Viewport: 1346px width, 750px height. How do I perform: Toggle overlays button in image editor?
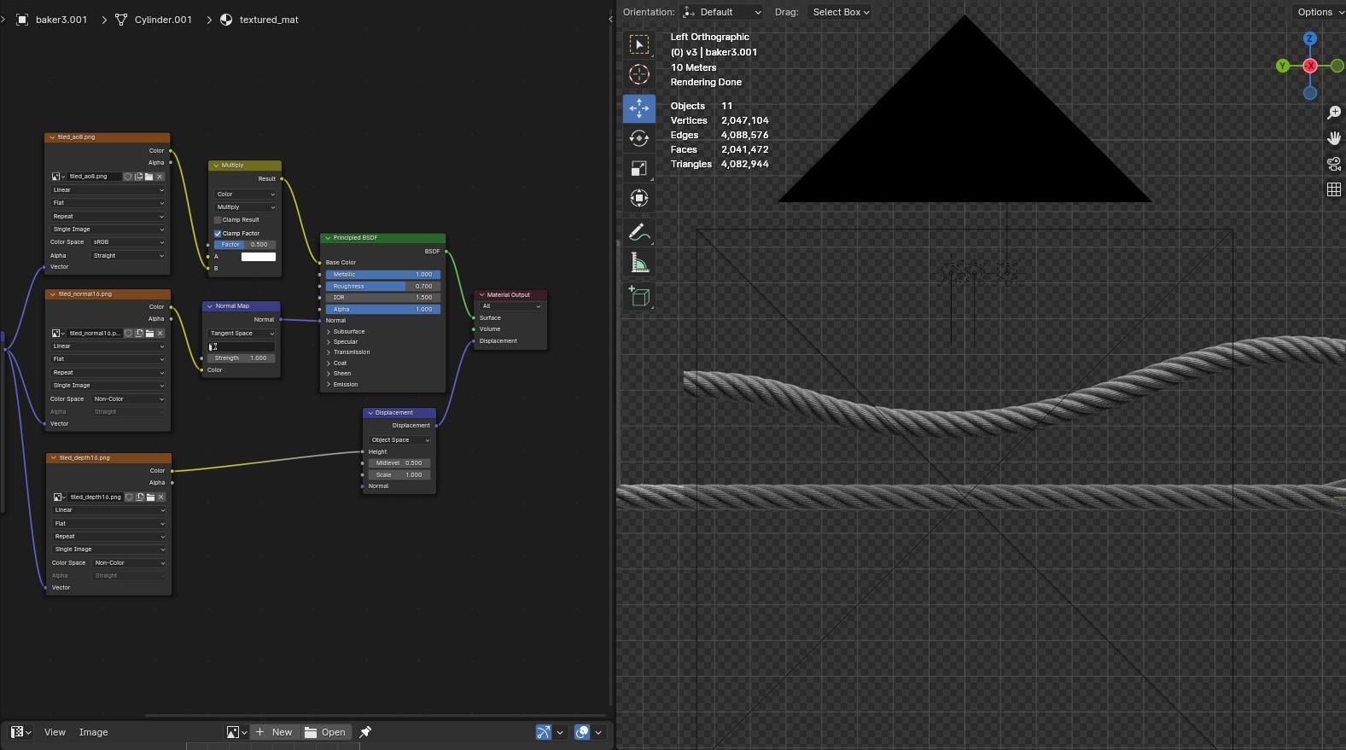582,732
